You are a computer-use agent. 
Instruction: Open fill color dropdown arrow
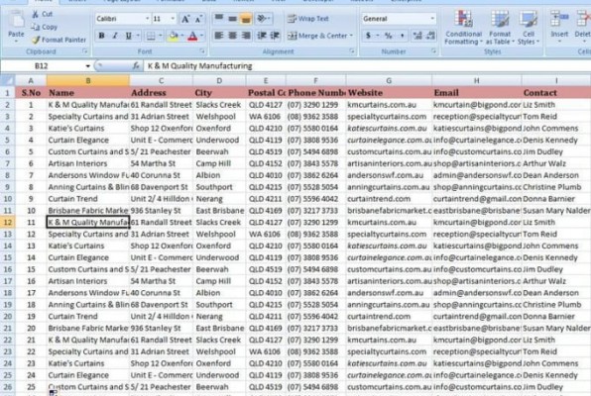(x=182, y=37)
